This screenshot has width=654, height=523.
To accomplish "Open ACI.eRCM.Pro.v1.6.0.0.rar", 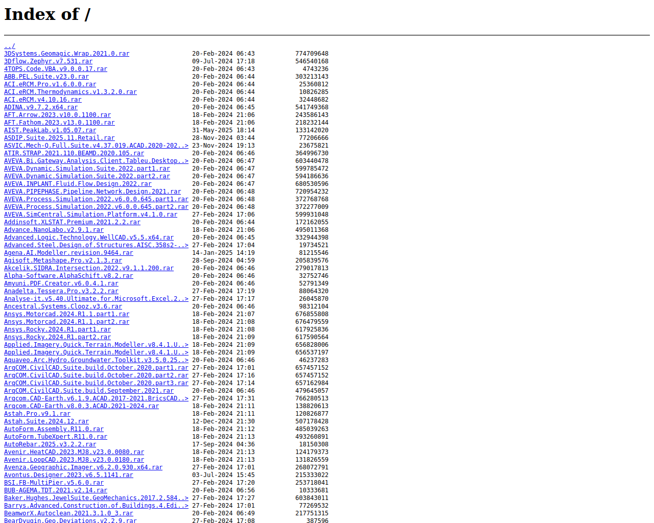I will pos(50,84).
